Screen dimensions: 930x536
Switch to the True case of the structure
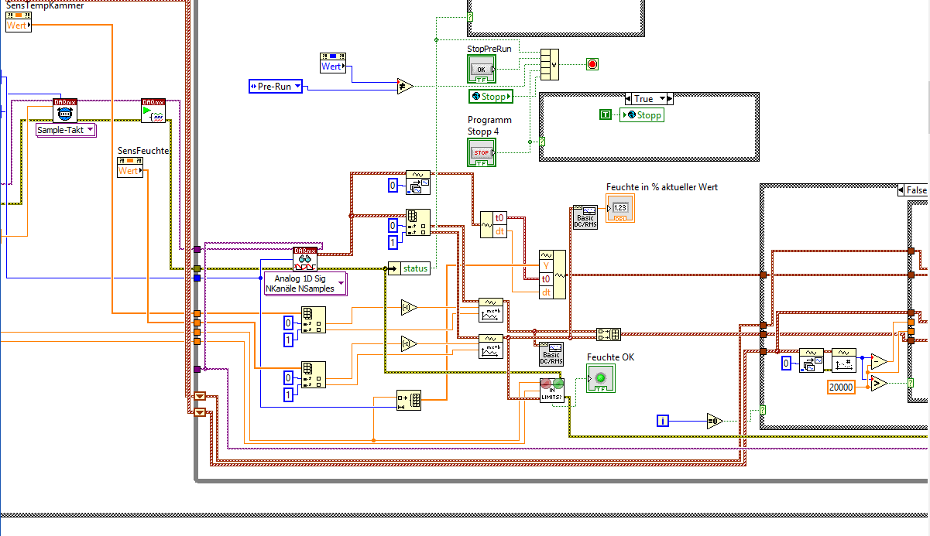[649, 98]
